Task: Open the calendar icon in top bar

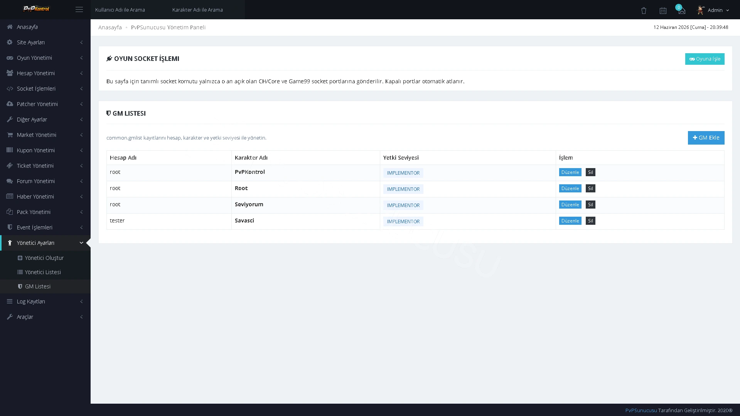Action: (x=663, y=10)
